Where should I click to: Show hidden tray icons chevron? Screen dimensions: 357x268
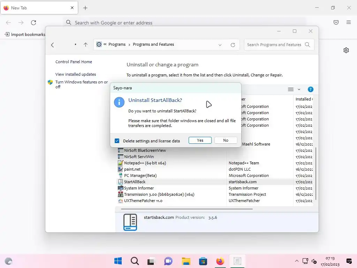(x=297, y=261)
